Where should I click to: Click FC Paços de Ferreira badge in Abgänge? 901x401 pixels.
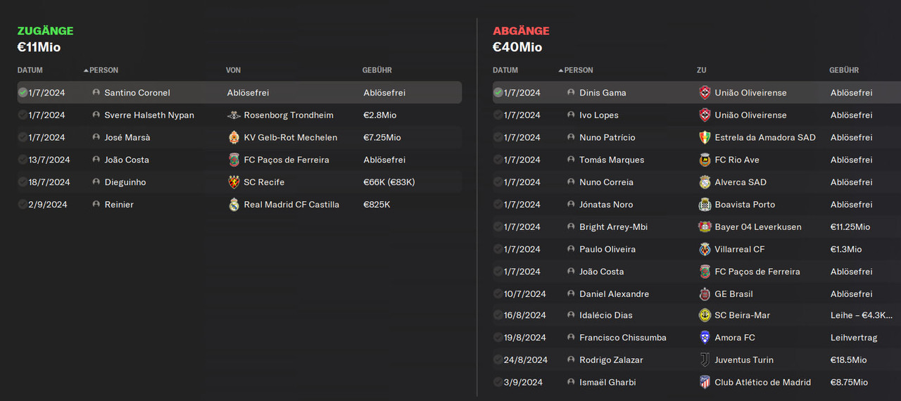[x=705, y=272]
